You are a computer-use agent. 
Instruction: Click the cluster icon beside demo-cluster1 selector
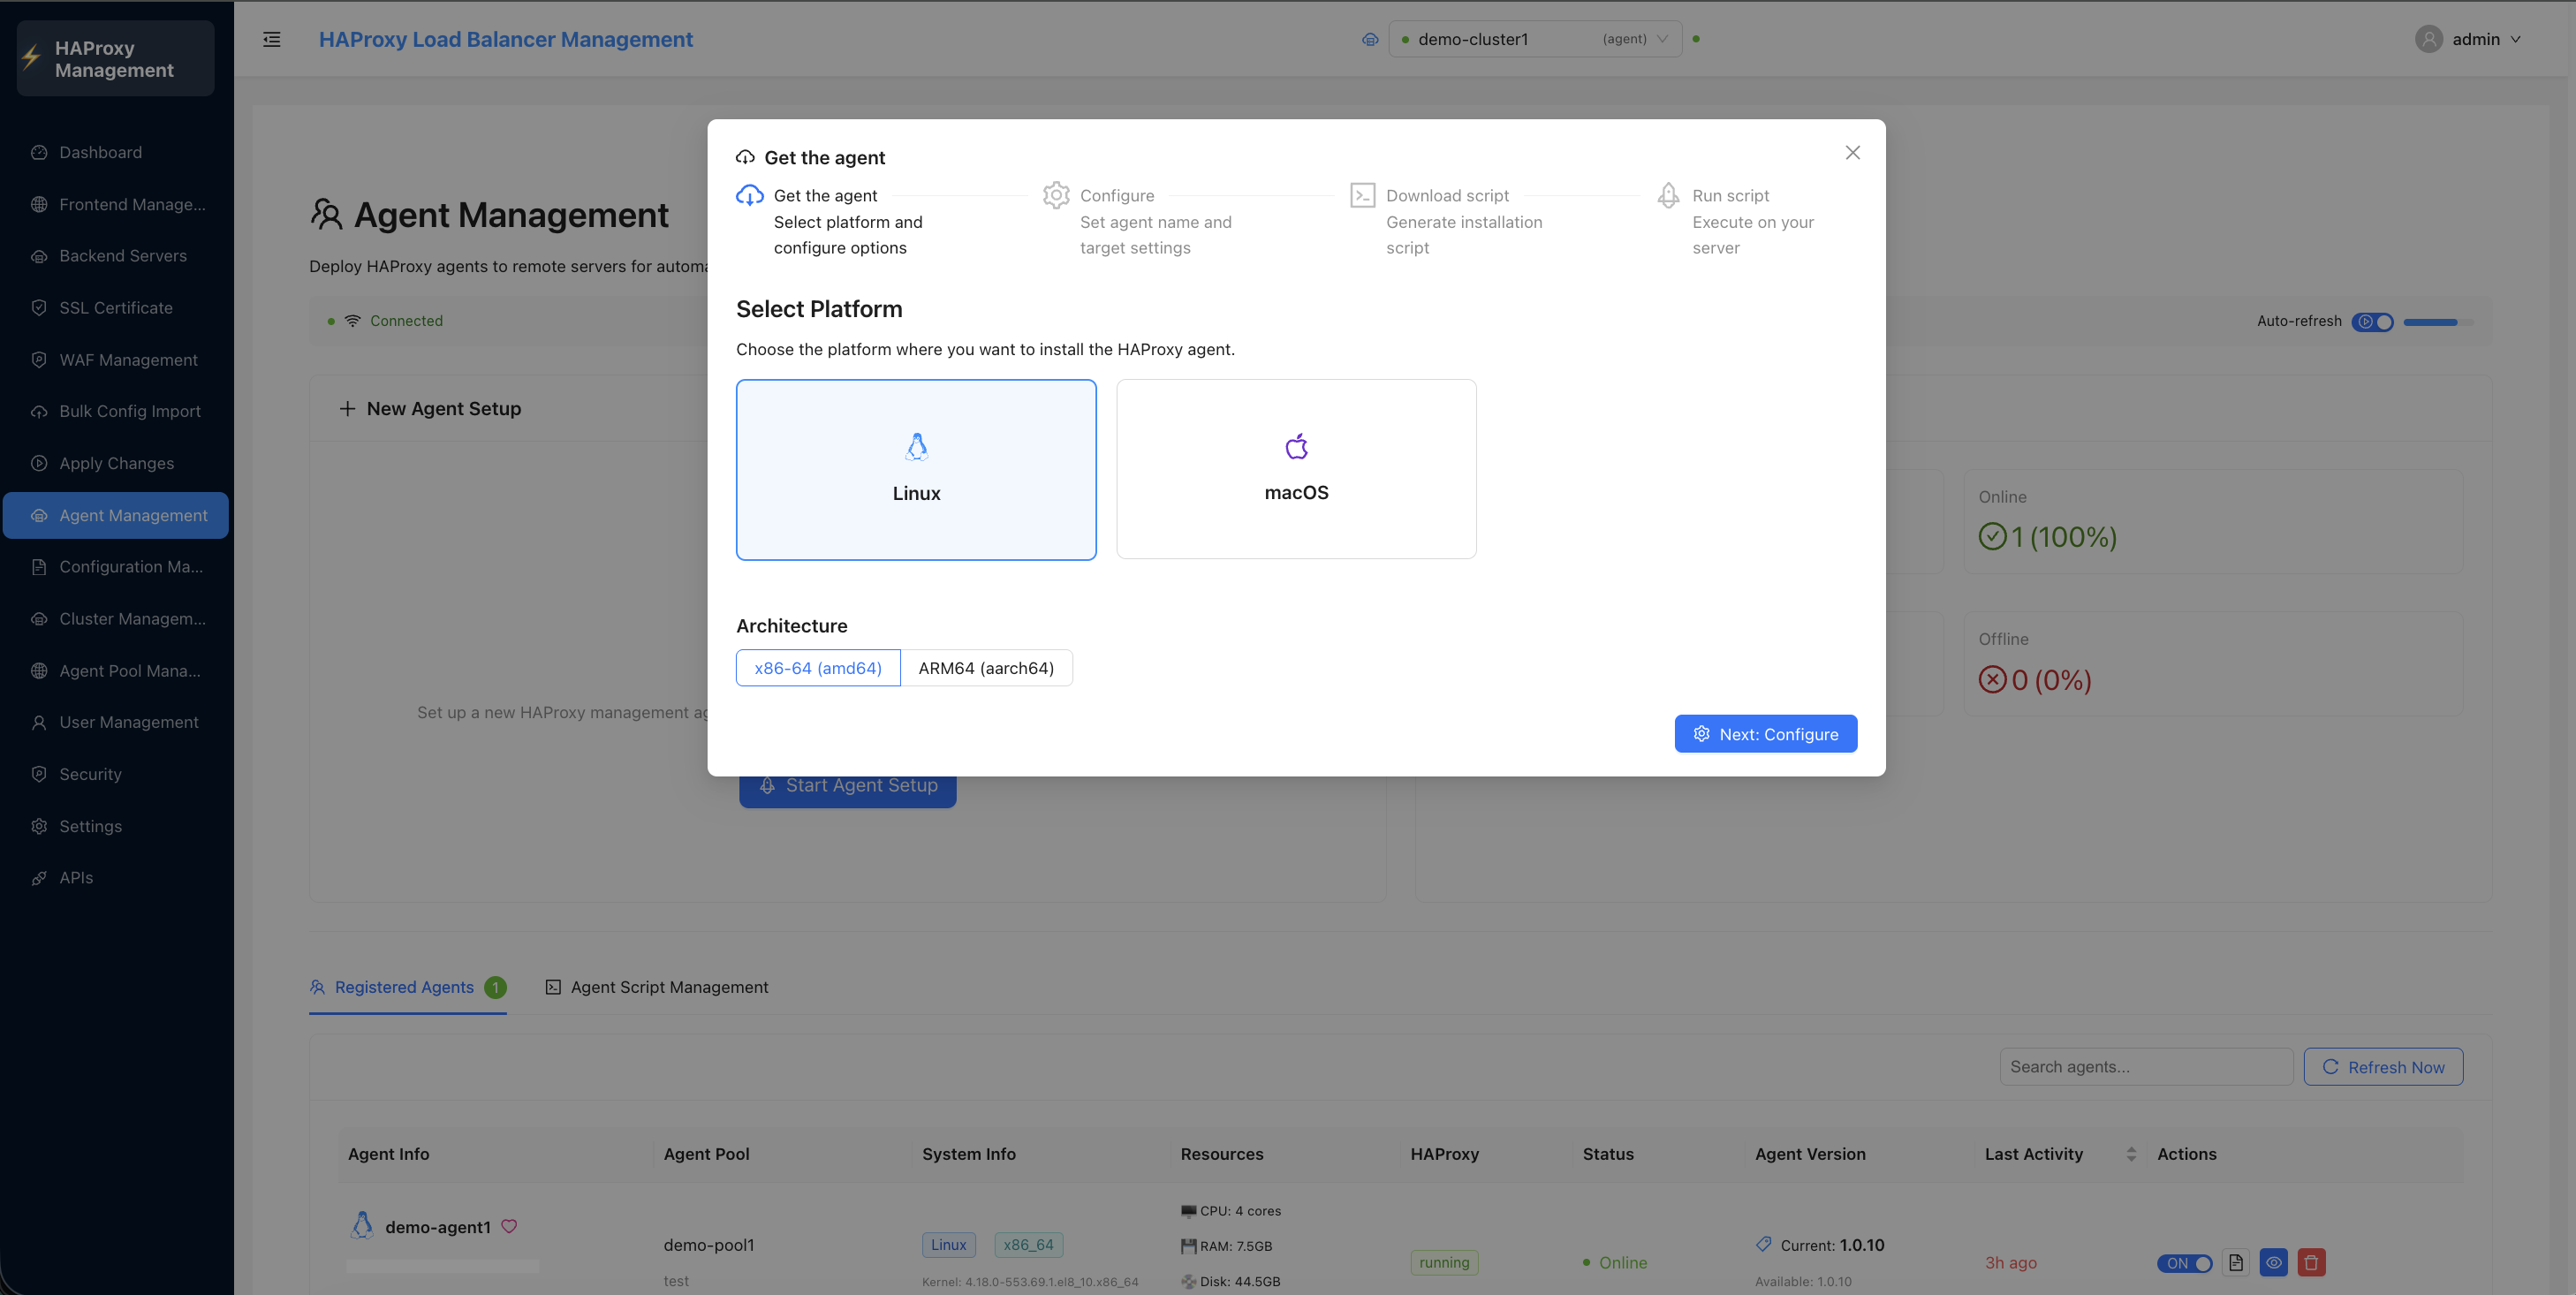1370,39
